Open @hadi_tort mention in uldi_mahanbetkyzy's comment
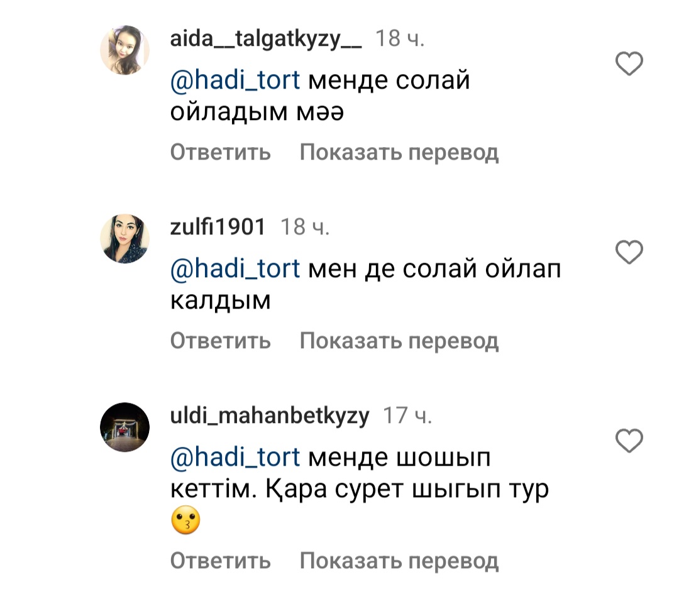The height and width of the screenshot is (599, 679). coord(235,458)
